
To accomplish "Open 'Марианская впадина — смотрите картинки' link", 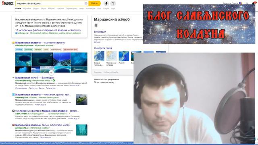I will pos(40,43).
